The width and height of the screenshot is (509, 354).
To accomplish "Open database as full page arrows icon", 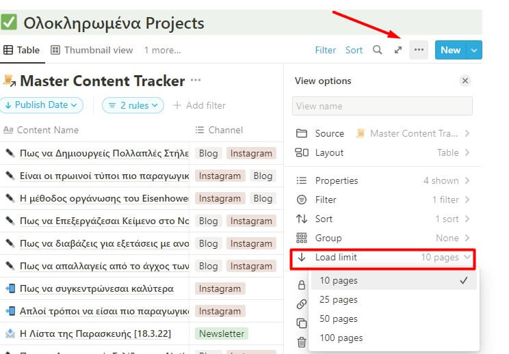I will click(398, 50).
